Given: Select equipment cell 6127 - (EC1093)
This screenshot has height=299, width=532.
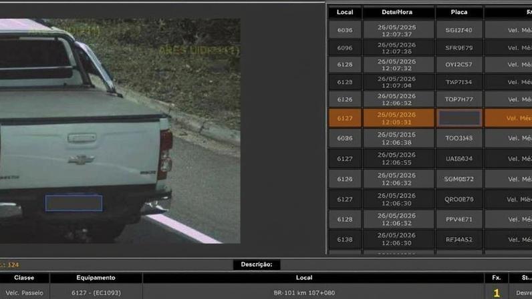Looking at the screenshot, I should [96, 292].
